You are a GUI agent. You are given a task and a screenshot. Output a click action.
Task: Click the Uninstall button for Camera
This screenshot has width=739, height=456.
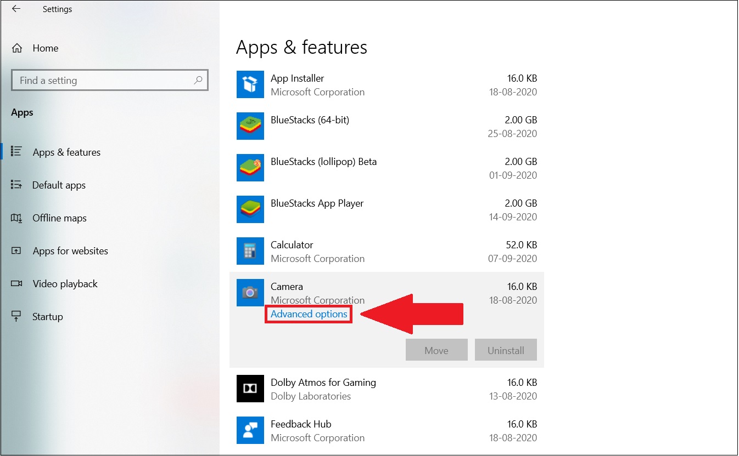pos(506,350)
